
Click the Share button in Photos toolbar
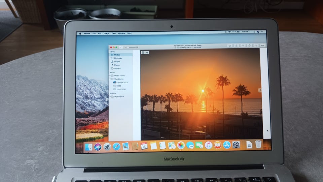click(x=237, y=45)
